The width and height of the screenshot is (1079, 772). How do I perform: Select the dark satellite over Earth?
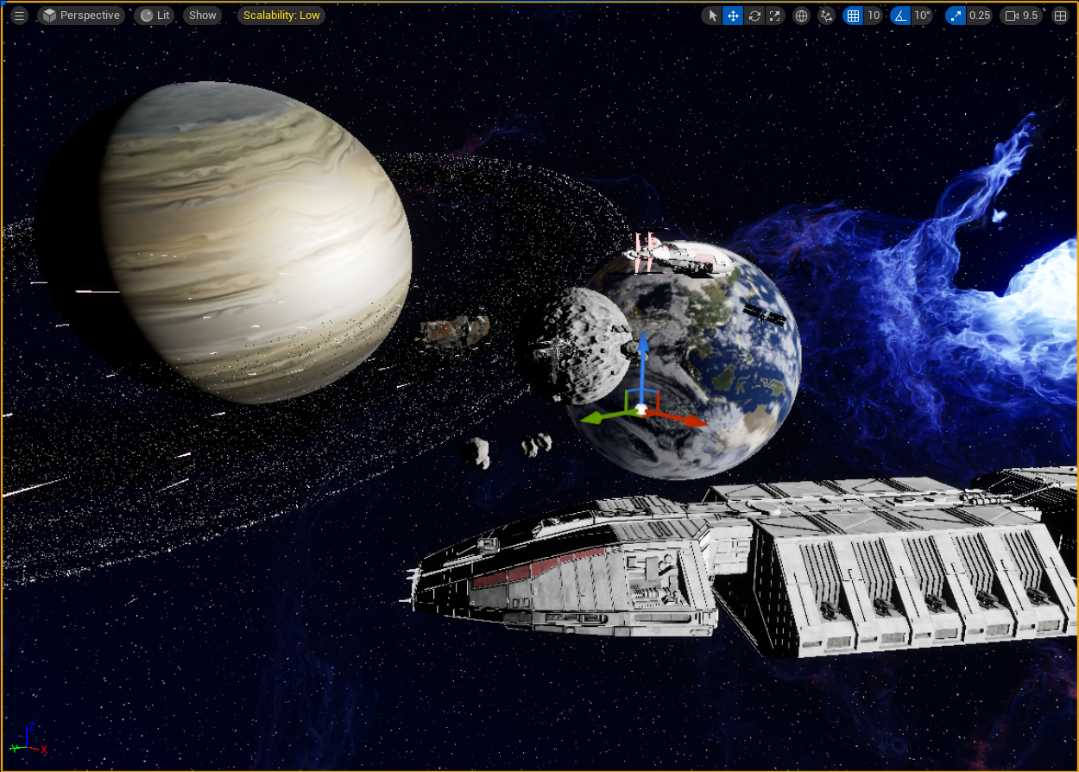coord(764,314)
